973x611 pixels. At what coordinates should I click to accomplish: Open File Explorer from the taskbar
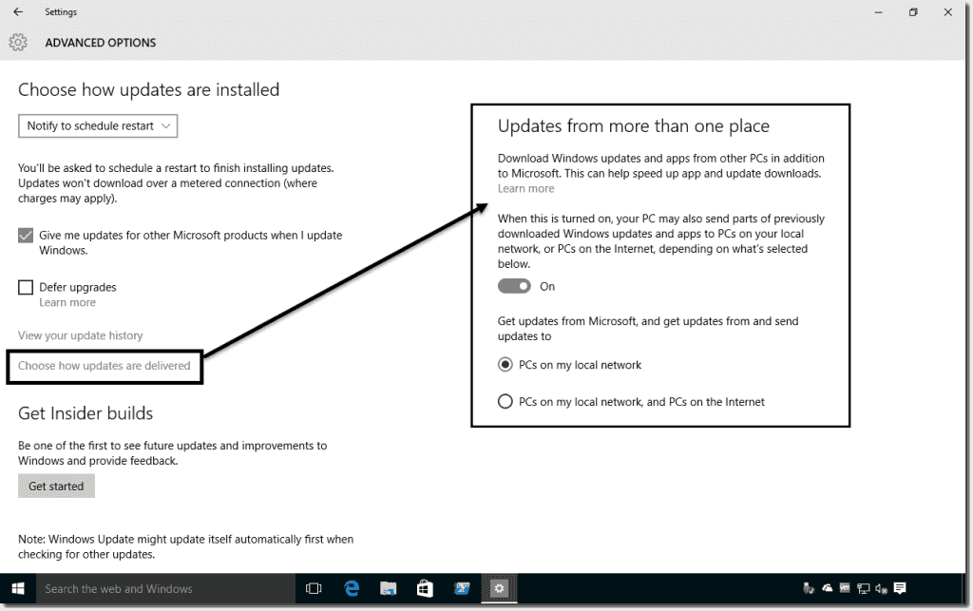[x=389, y=588]
